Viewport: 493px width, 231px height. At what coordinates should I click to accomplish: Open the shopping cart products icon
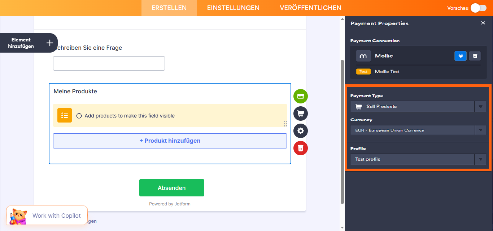(x=300, y=114)
